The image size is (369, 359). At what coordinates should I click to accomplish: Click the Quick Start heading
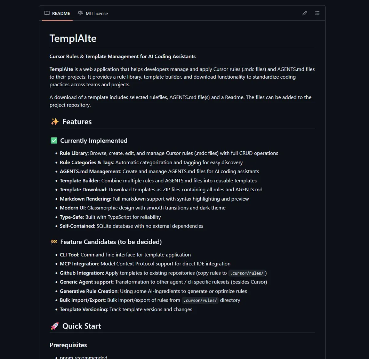[81, 326]
